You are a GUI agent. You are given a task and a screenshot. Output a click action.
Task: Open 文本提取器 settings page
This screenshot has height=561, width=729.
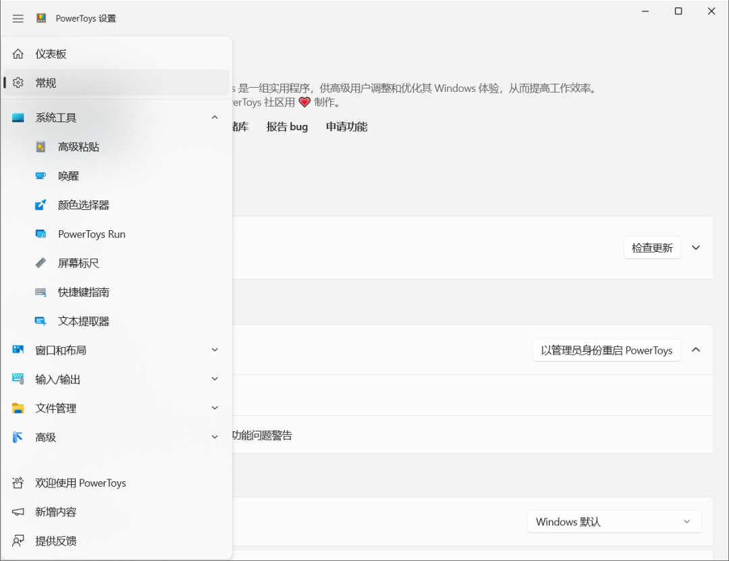click(116, 321)
